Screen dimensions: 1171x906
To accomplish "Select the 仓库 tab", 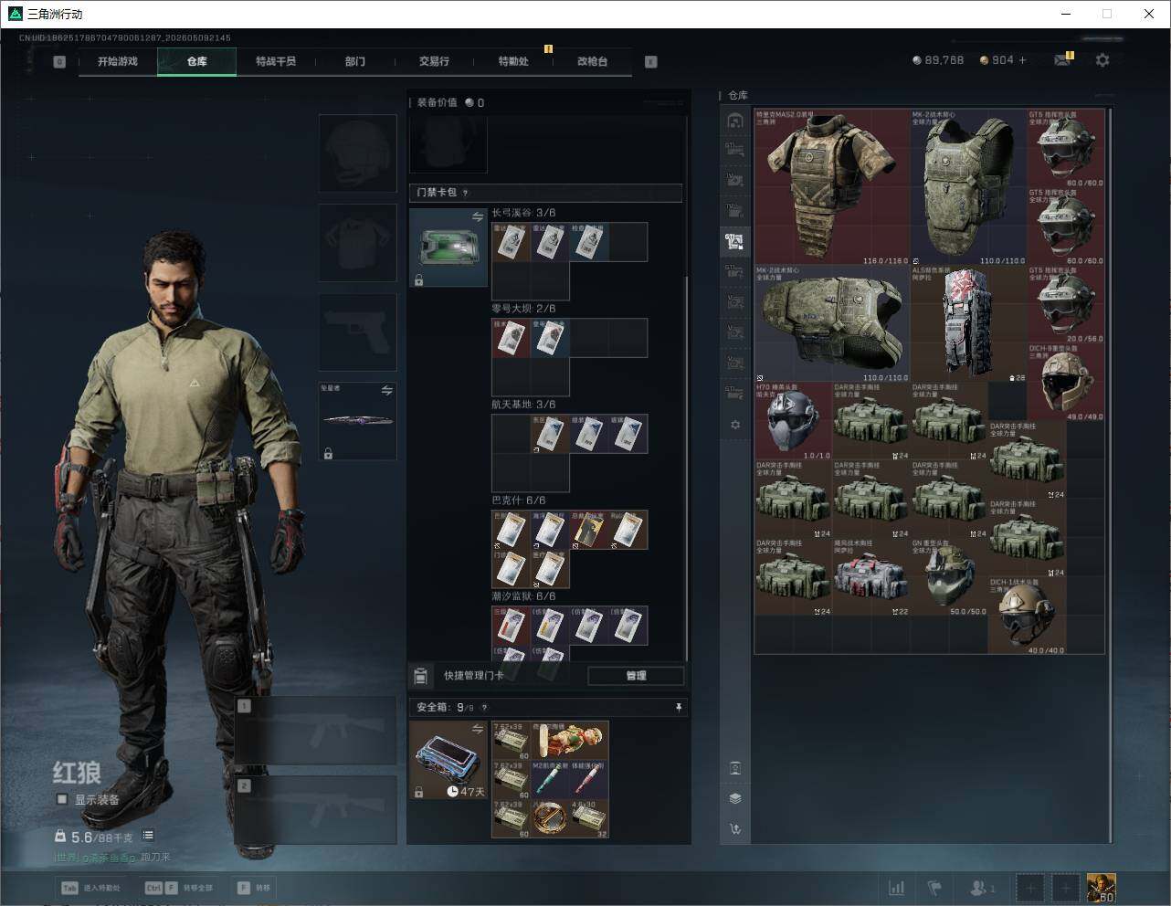I will pos(196,61).
